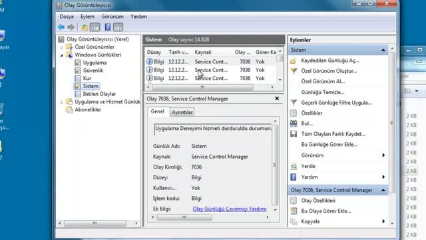Click info icon of first Bilgi event row

click(x=149, y=61)
